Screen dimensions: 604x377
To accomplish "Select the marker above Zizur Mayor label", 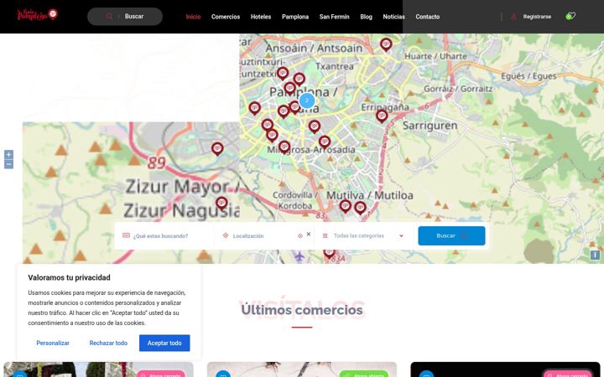I will click(x=217, y=148).
